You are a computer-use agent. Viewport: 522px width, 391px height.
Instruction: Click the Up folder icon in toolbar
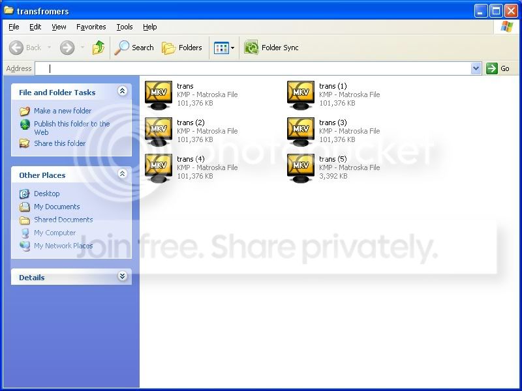[x=99, y=48]
